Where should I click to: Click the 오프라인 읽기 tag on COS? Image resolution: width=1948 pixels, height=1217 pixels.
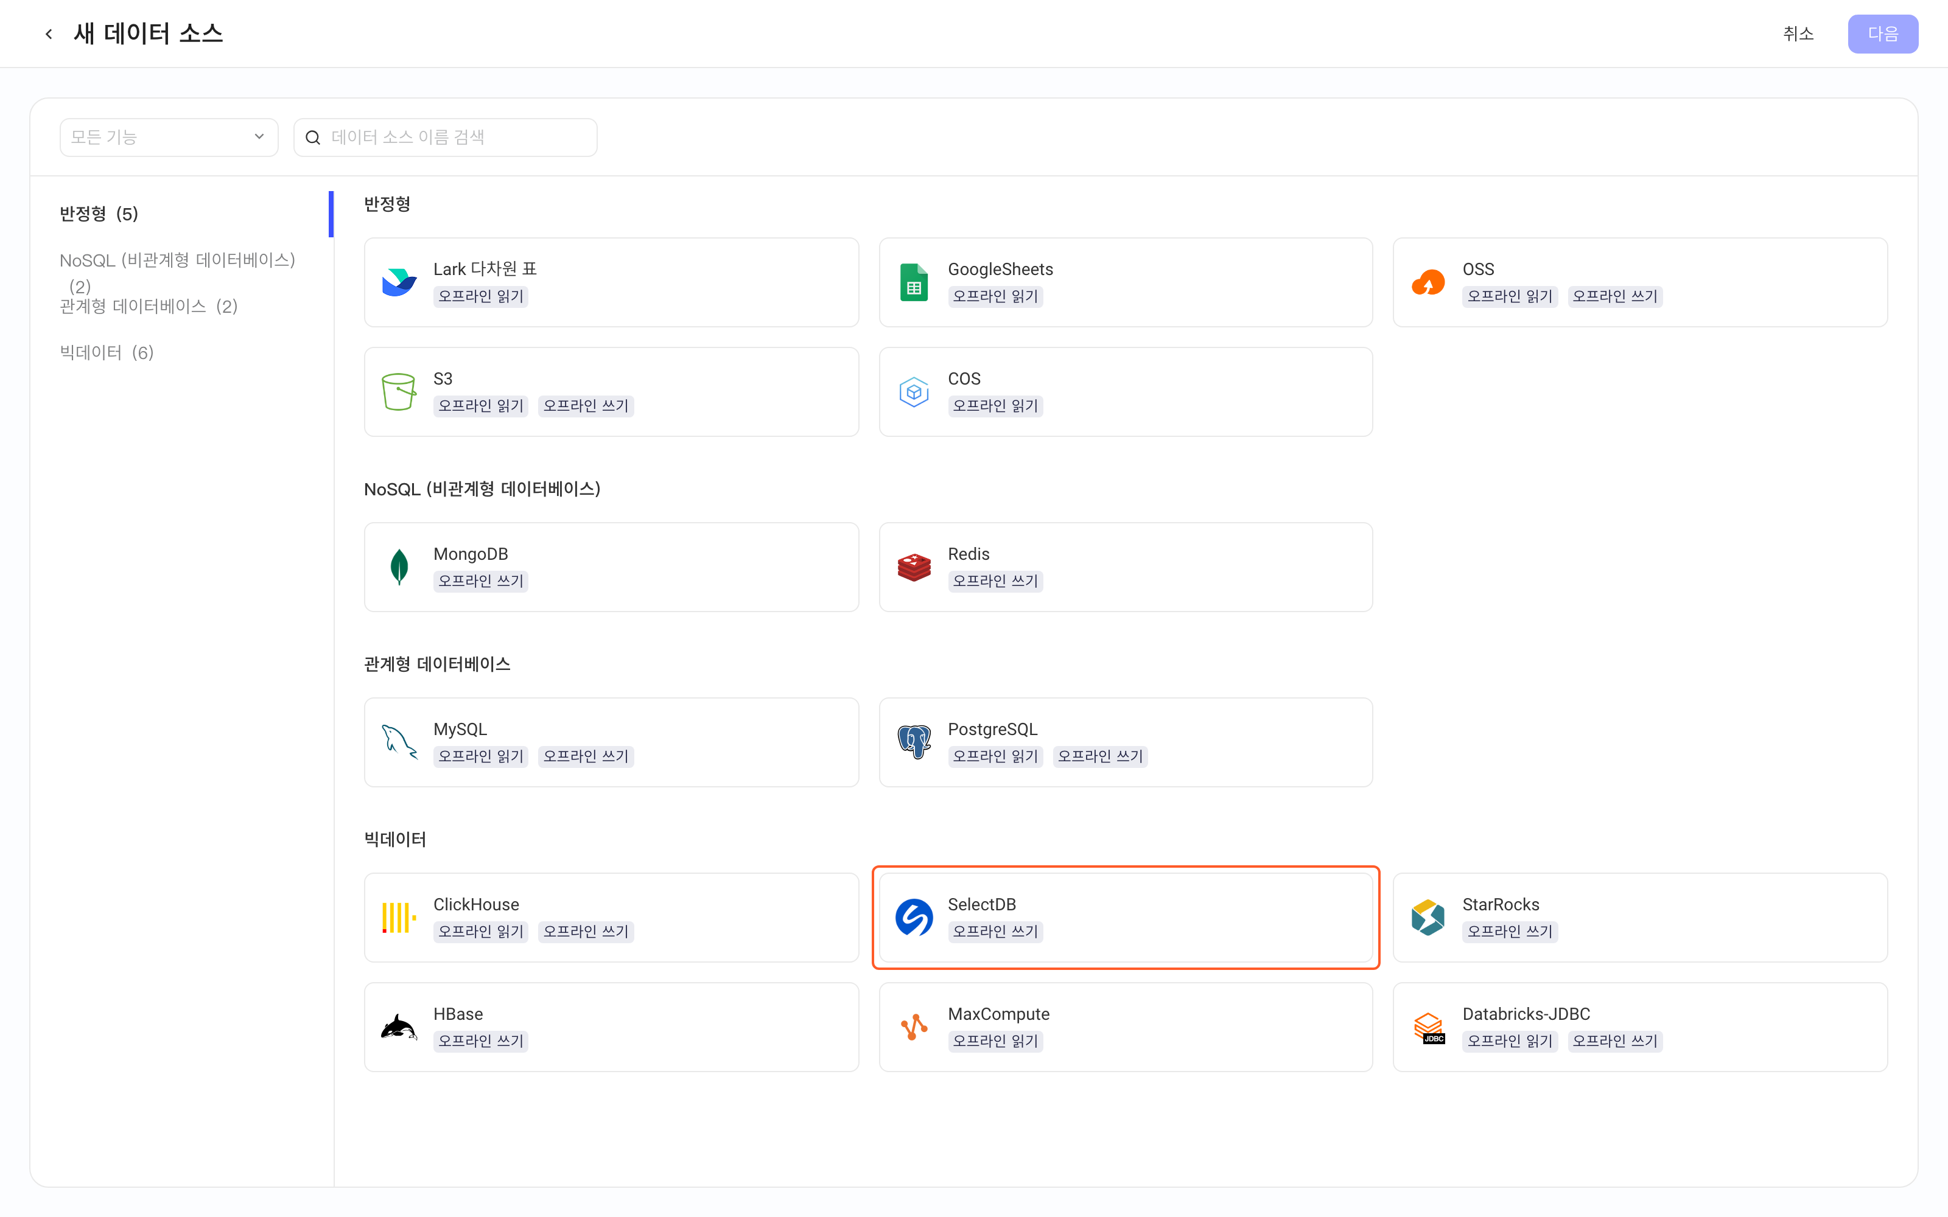(x=995, y=406)
